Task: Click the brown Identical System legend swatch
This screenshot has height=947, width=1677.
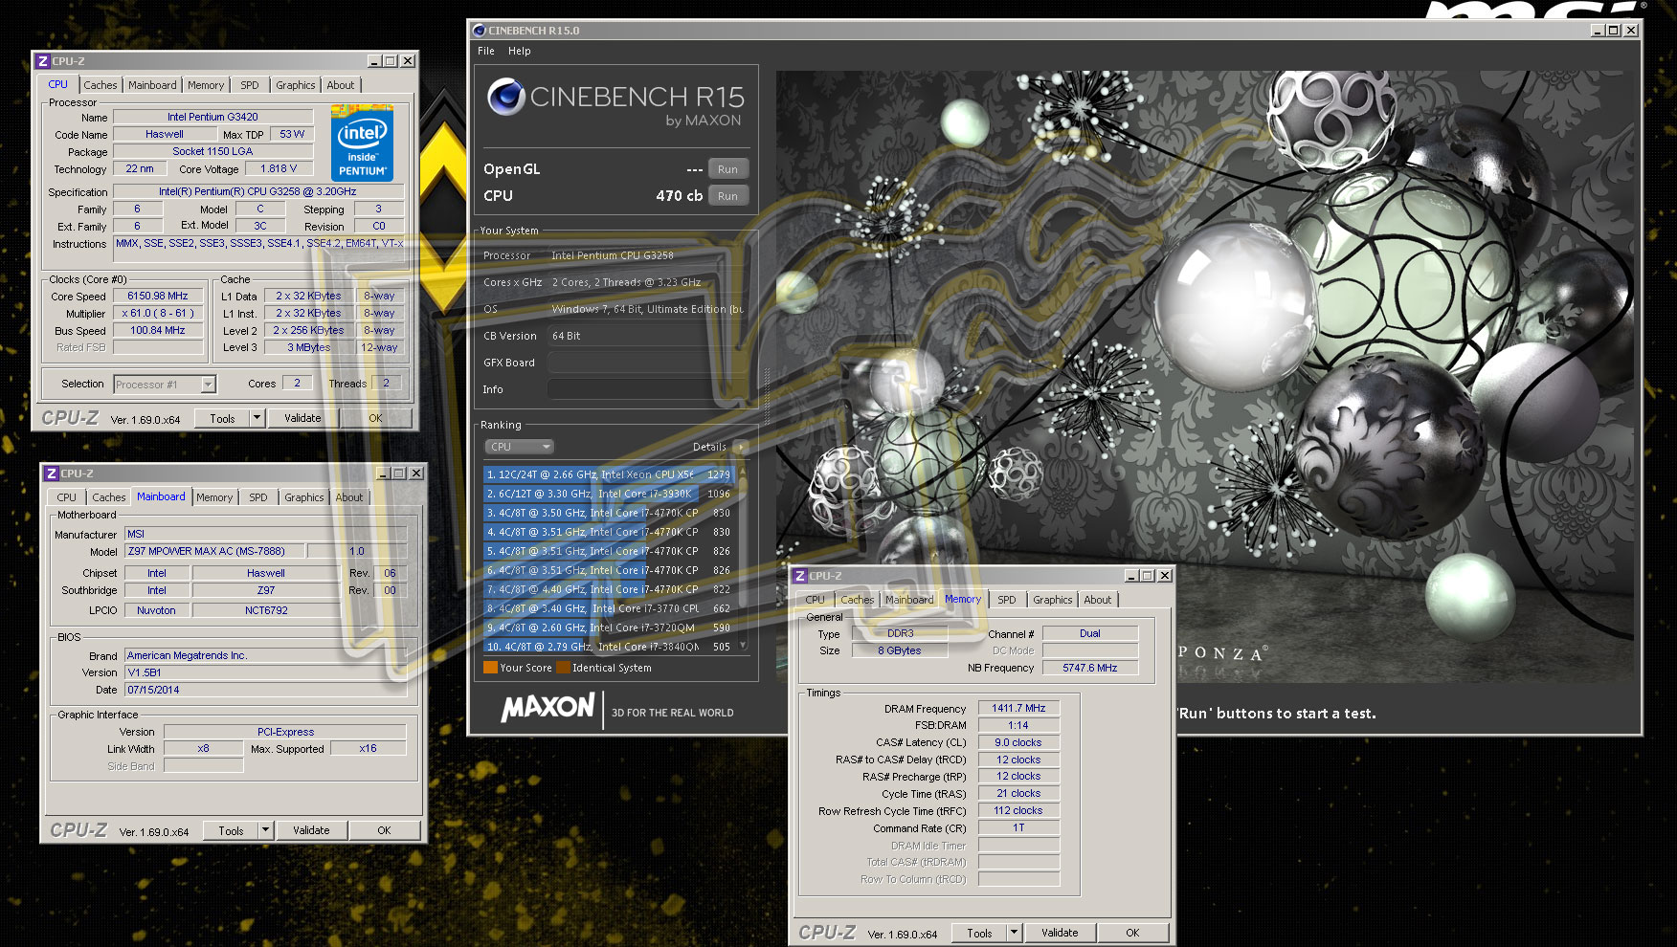Action: (x=563, y=668)
